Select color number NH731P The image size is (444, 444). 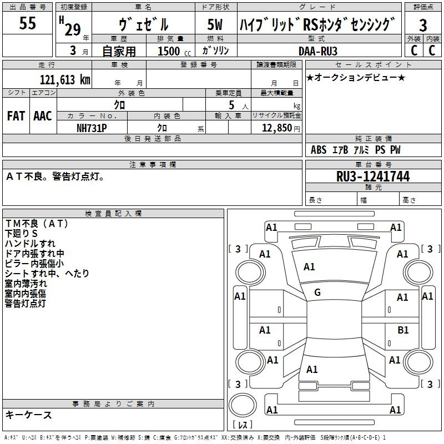92,128
